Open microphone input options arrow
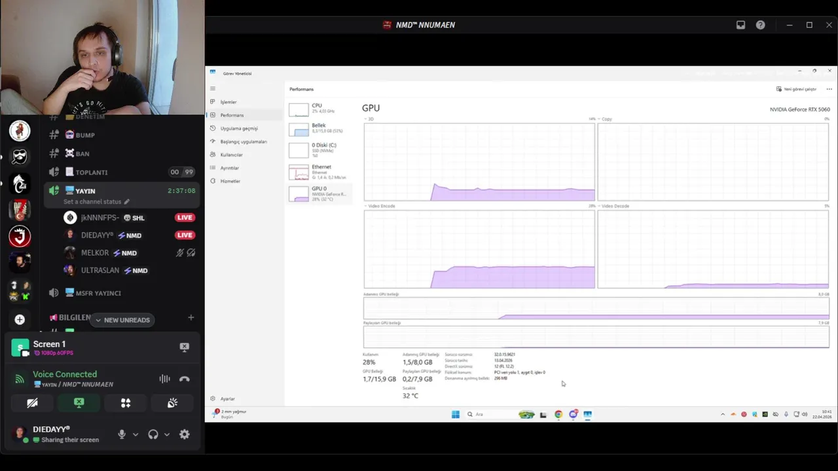 (136, 434)
